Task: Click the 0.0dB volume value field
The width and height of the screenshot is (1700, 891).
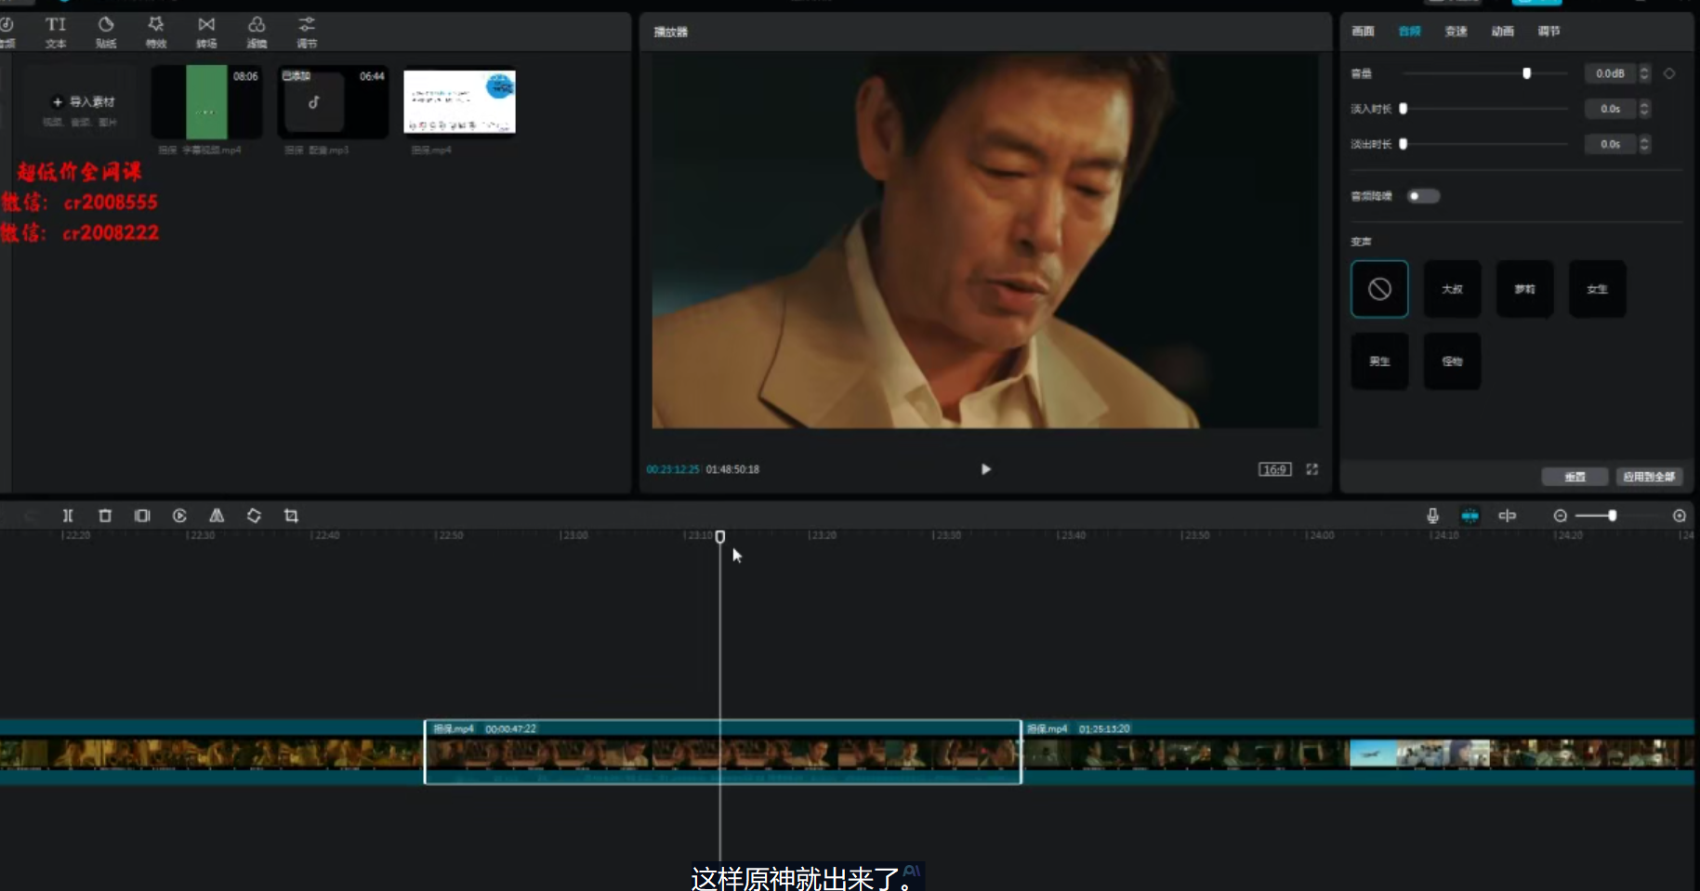Action: pyautogui.click(x=1610, y=73)
